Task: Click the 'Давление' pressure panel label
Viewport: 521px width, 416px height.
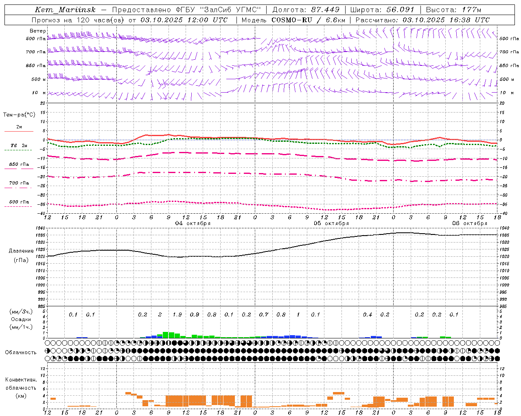Action: click(21, 251)
